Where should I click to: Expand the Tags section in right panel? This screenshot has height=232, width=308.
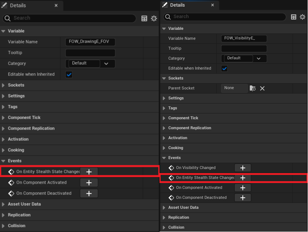164,108
